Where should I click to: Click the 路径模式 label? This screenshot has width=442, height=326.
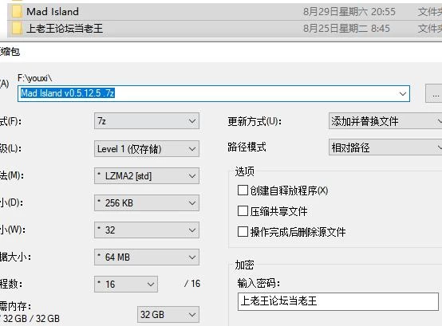tap(247, 147)
